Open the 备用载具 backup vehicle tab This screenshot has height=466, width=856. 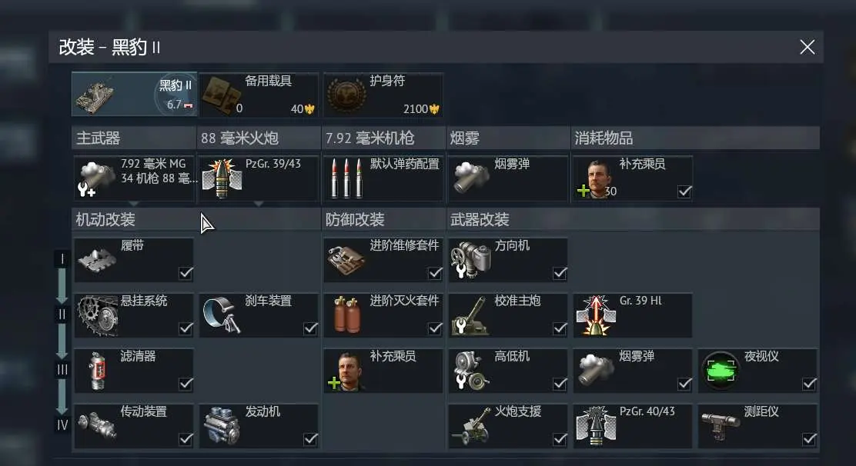pos(259,95)
